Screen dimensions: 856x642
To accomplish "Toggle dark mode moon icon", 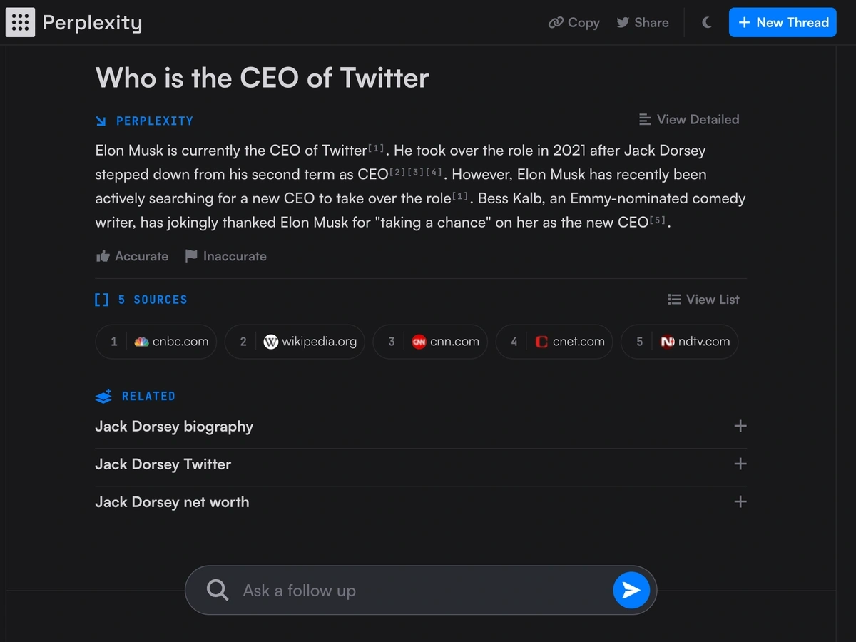I will pyautogui.click(x=707, y=23).
